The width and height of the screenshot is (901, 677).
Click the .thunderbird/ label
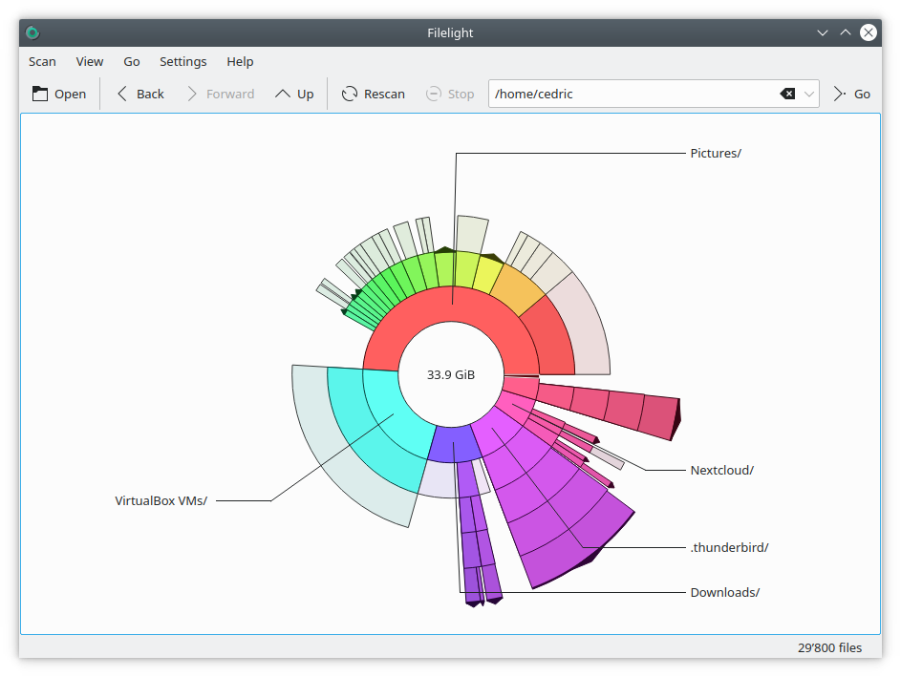(729, 547)
